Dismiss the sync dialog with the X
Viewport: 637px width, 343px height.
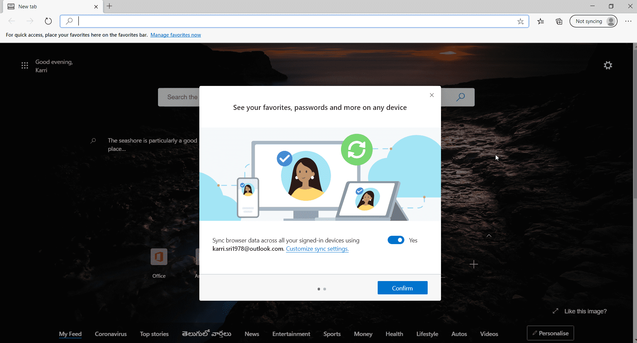pos(431,95)
